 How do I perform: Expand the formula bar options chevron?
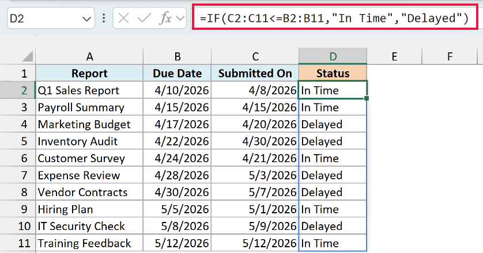coord(180,19)
